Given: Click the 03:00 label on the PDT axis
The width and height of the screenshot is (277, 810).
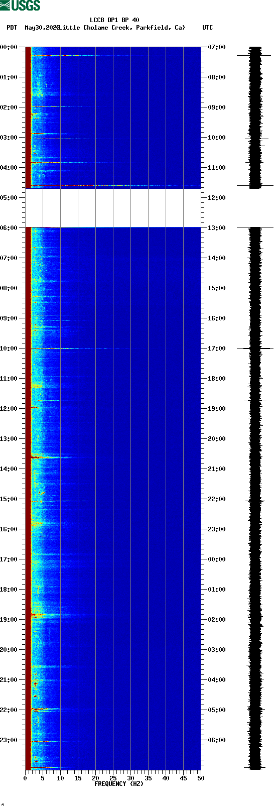Looking at the screenshot, I should 9,138.
